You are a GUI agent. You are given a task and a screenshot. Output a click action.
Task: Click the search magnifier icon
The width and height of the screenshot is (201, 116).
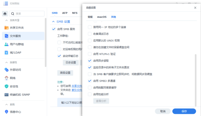coord(13,14)
